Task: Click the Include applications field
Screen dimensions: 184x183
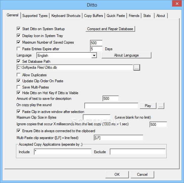Action: [63, 152]
